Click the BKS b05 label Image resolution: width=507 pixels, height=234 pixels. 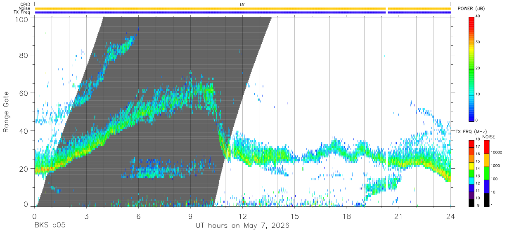pyautogui.click(x=49, y=225)
